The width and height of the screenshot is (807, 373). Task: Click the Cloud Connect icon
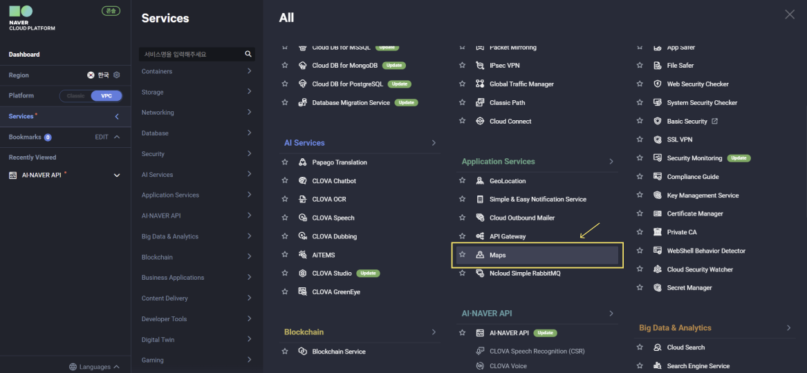(x=480, y=122)
